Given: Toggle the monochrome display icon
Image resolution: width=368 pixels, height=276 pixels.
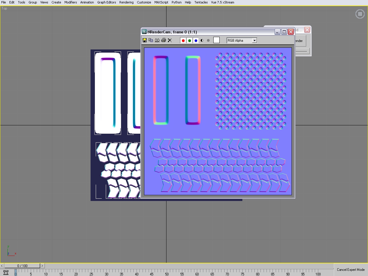Looking at the screenshot, I should coord(208,41).
